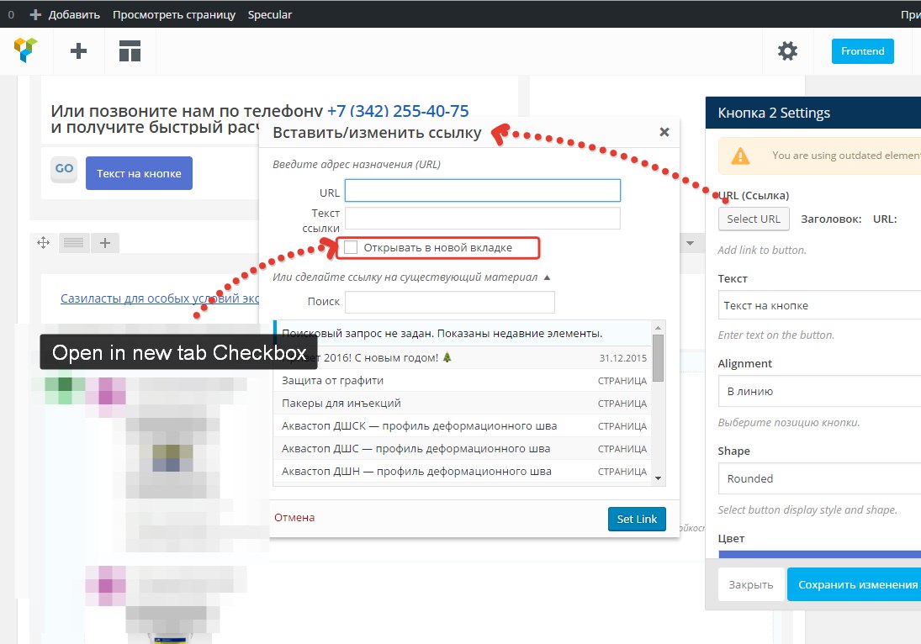
Task: Open Добавить menu in admin bar
Action: point(74,14)
